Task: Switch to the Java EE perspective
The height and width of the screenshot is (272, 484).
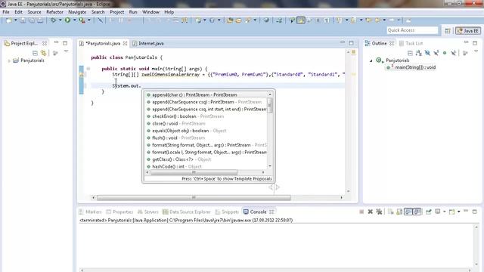Action: tap(468, 30)
